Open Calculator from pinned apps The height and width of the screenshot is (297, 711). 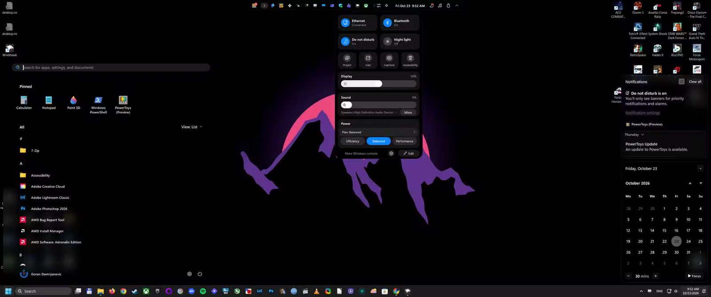(x=24, y=102)
